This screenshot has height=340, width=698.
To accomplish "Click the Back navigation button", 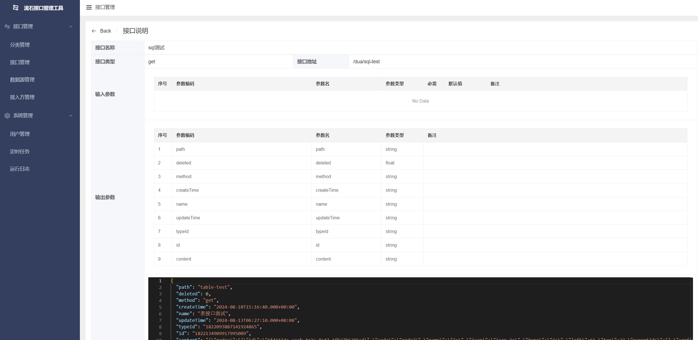I will tap(101, 30).
